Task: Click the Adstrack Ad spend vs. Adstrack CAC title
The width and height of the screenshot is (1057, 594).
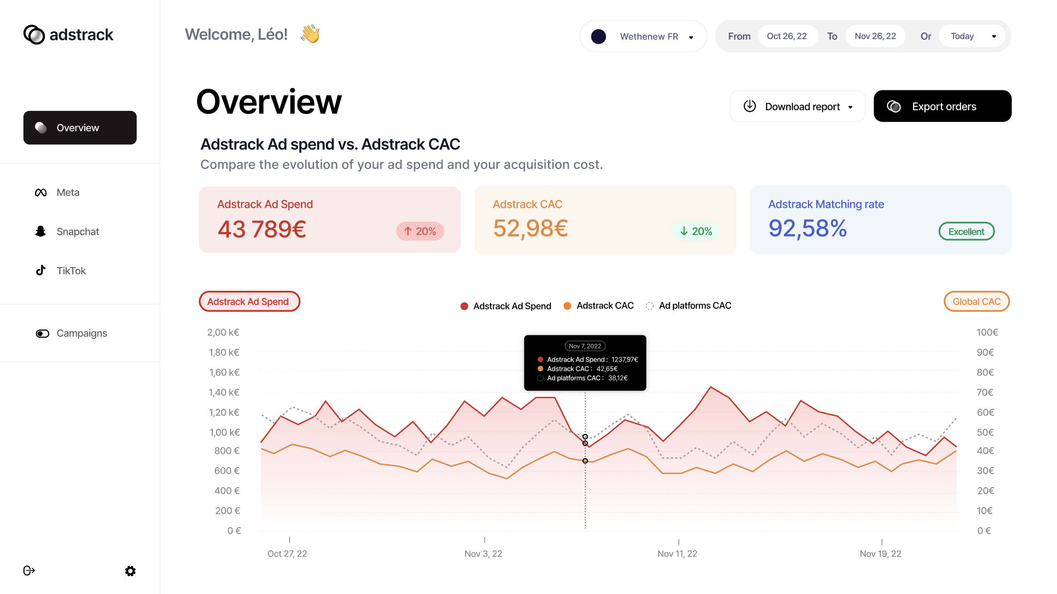Action: (x=330, y=144)
